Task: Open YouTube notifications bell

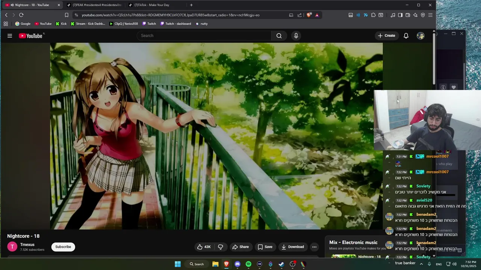Action: coord(406,36)
